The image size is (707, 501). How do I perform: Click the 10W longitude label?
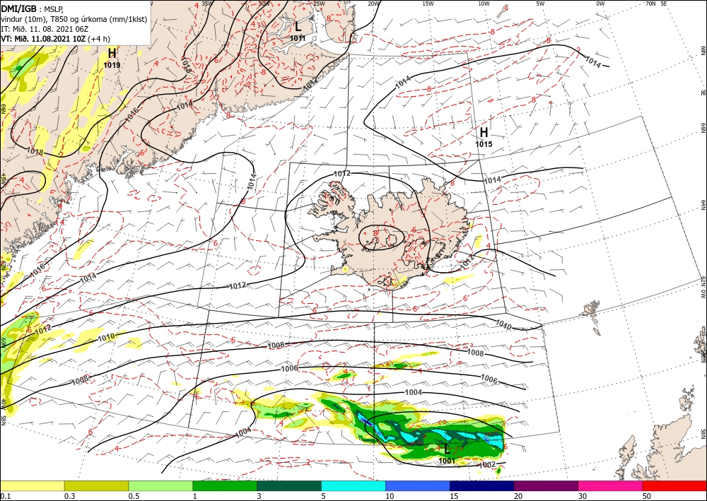click(x=484, y=4)
